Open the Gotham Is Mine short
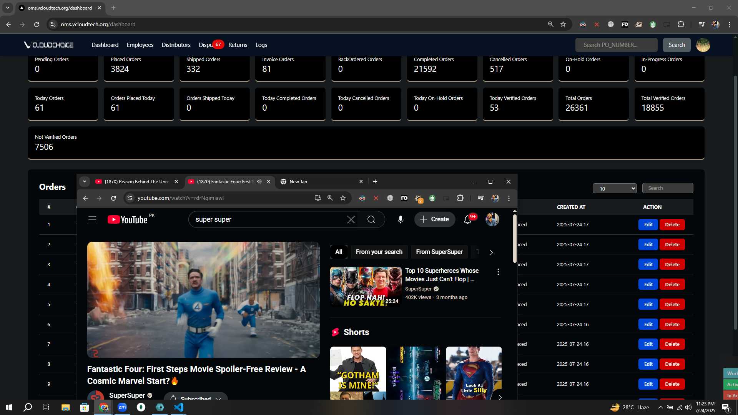The image size is (738, 415). (x=358, y=373)
